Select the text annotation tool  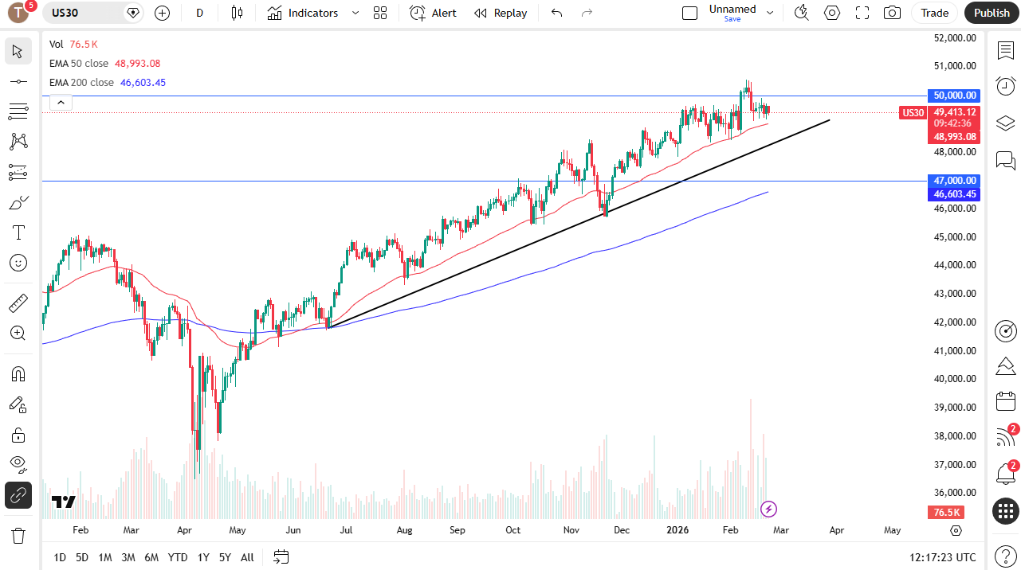(18, 232)
